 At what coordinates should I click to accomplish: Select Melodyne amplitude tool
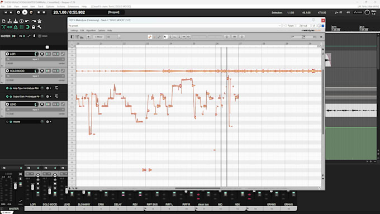point(179,37)
